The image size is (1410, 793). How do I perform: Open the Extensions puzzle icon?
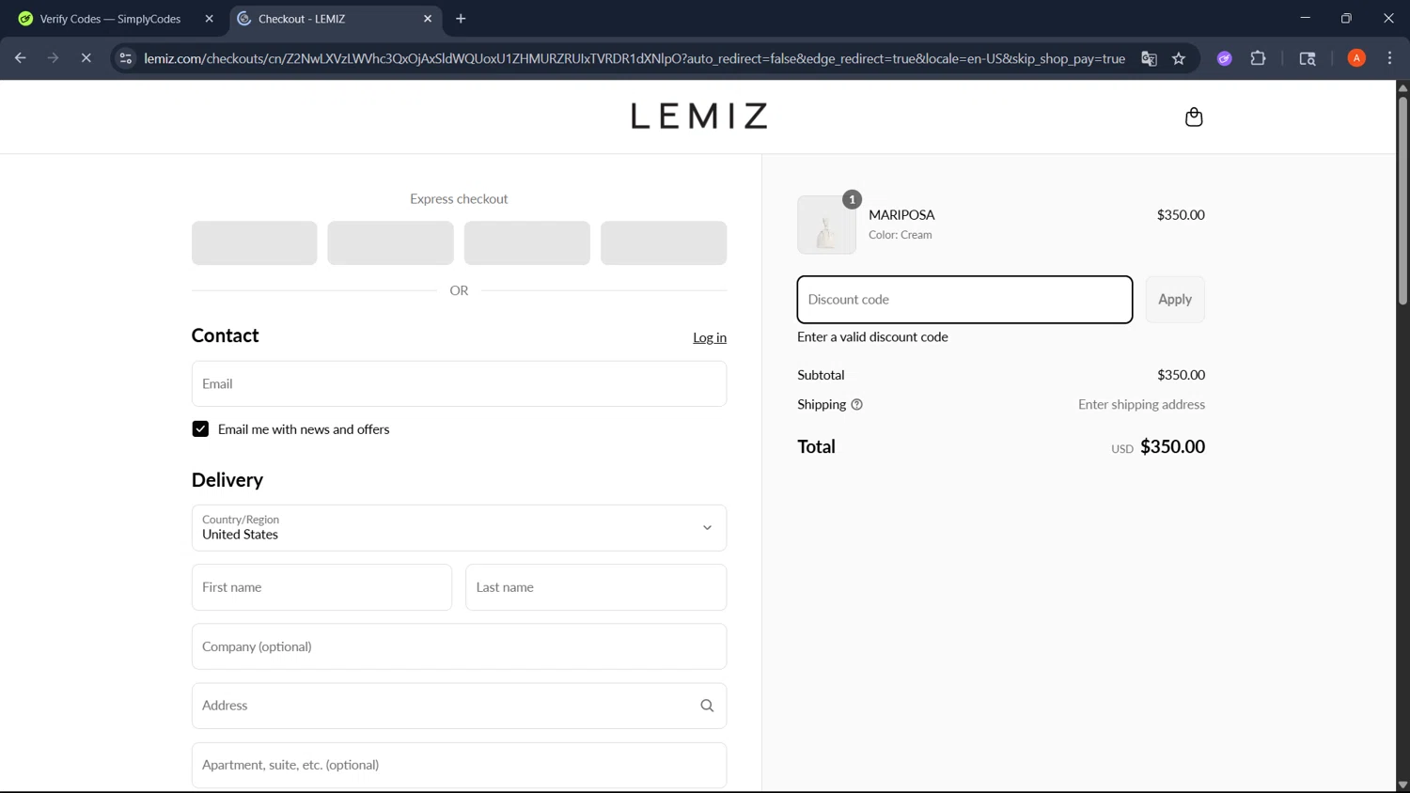(x=1258, y=58)
